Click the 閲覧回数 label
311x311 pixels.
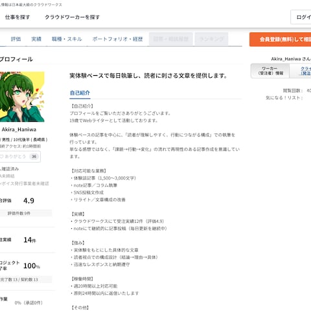click(293, 91)
